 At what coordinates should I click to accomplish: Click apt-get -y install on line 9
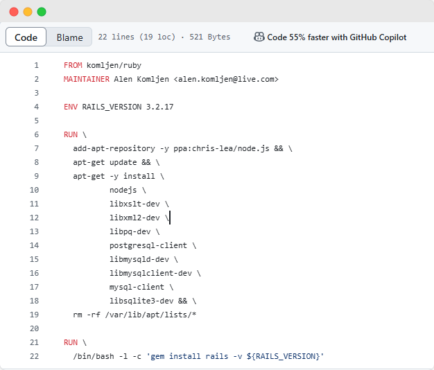tap(114, 176)
